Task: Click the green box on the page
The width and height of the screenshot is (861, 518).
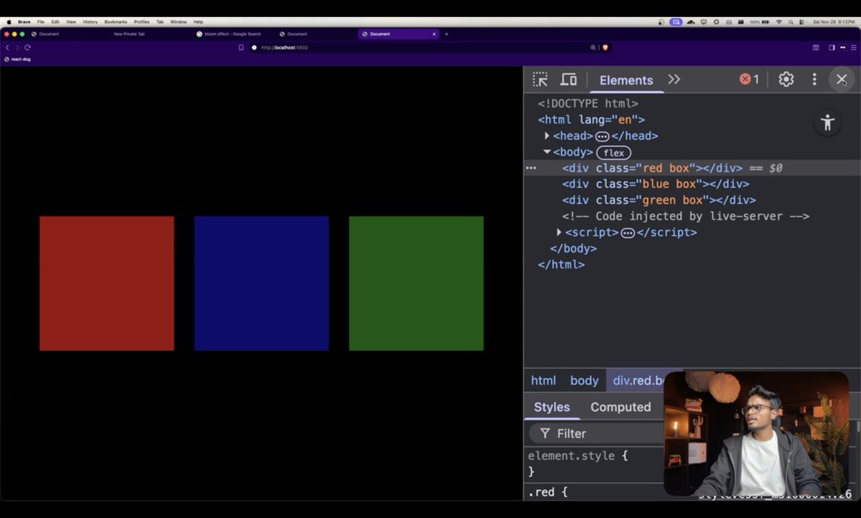Action: click(x=416, y=283)
